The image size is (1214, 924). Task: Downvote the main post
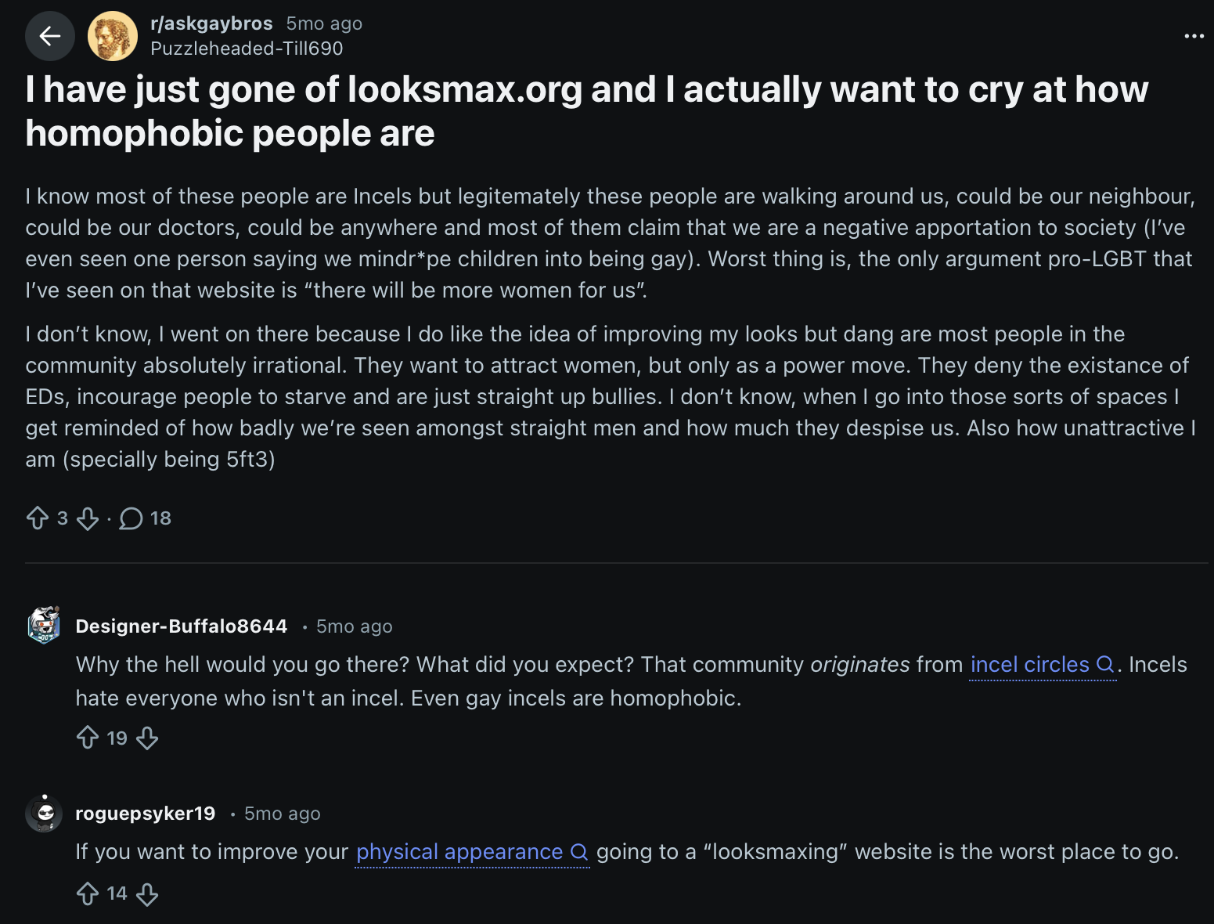(x=88, y=518)
